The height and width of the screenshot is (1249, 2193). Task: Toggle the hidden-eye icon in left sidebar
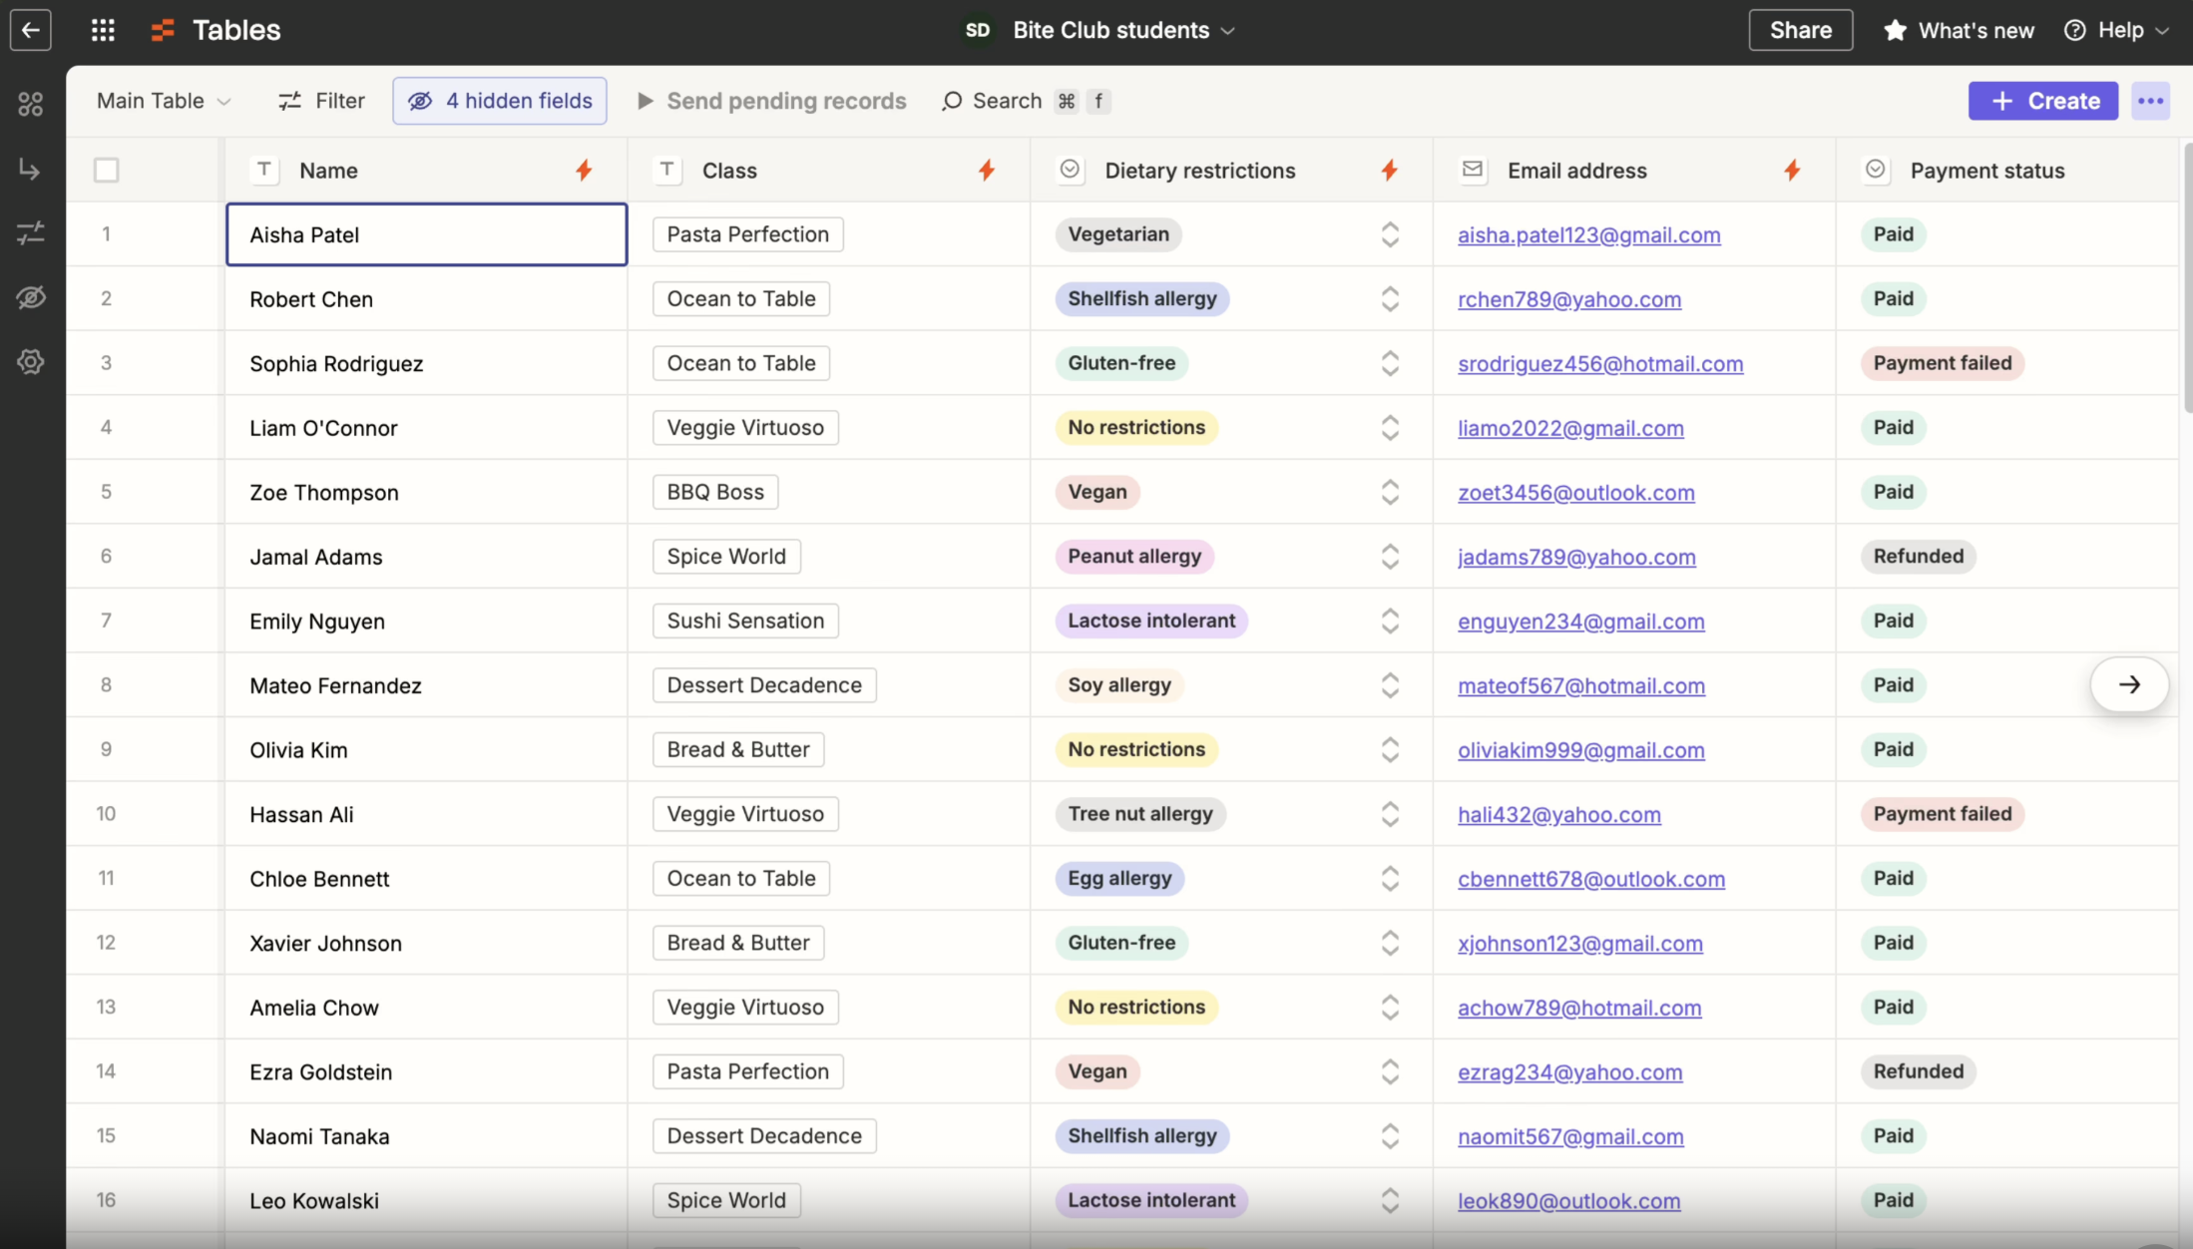(32, 297)
